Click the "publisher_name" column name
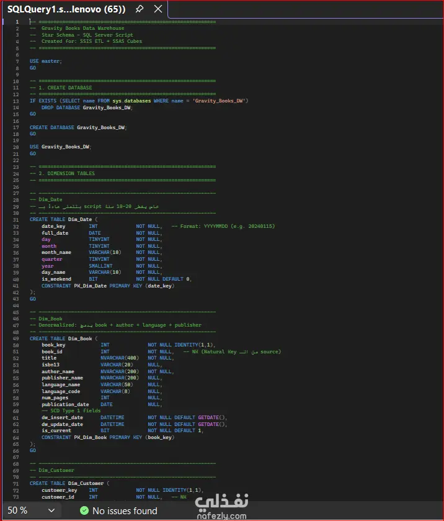This screenshot has height=521, width=444. (62, 378)
